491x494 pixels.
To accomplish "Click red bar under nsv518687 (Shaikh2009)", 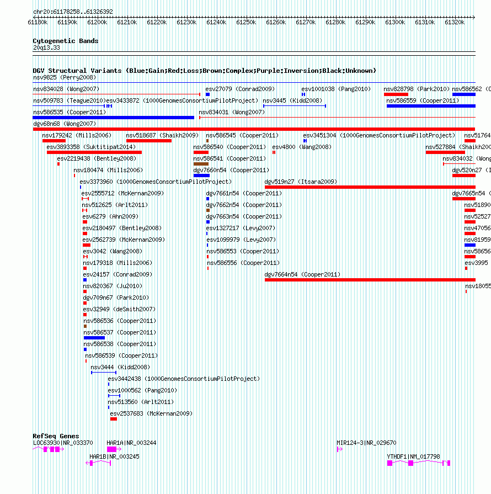I will [x=148, y=141].
